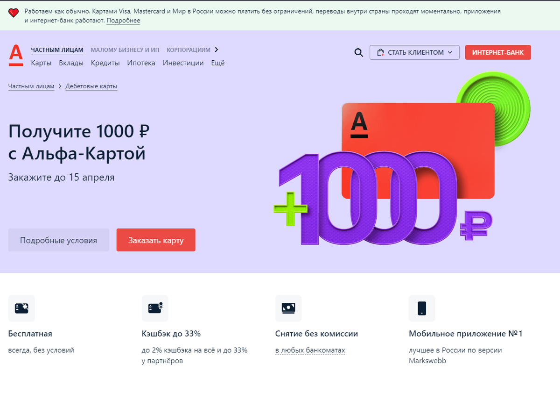
Task: Click the bag icon in СТАТЬ КЛИЕНТОМ
Action: 381,52
